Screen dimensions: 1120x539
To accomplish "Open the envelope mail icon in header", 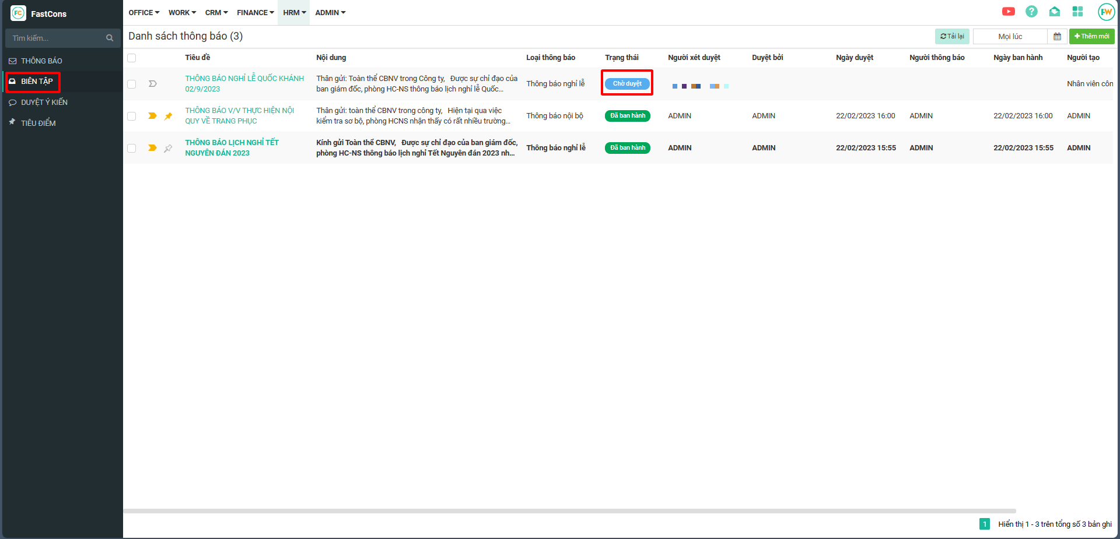I will (x=1055, y=12).
